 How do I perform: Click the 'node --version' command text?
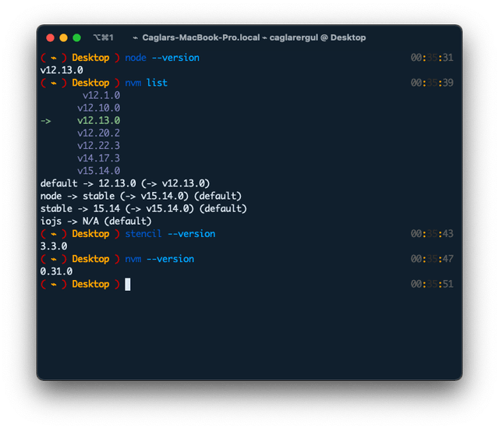tap(162, 58)
